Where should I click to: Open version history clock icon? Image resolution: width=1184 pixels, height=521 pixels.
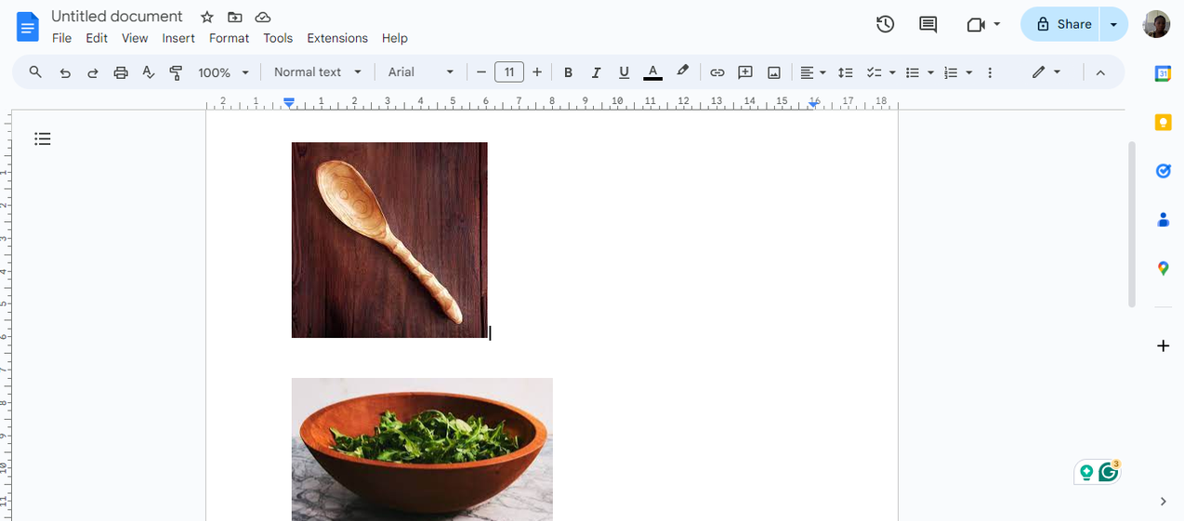886,24
